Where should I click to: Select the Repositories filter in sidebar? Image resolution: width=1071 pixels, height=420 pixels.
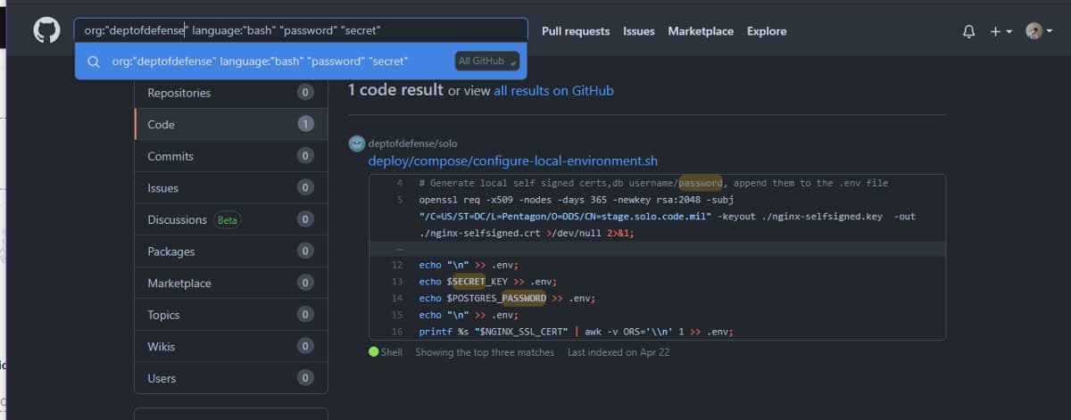[x=178, y=93]
